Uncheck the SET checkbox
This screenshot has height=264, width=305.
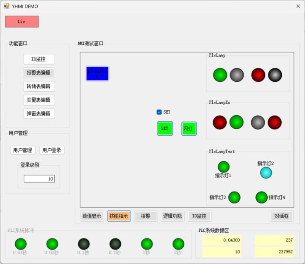click(159, 112)
